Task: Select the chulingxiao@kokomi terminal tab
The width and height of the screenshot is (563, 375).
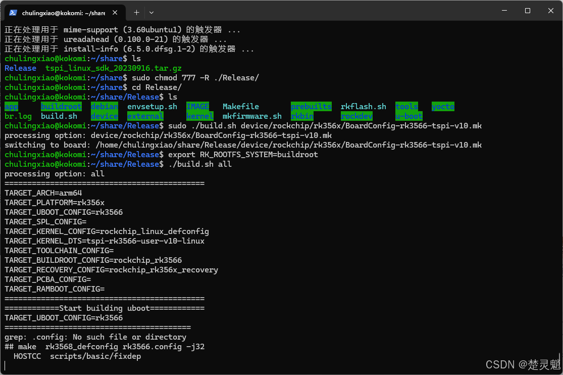Action: pyautogui.click(x=65, y=13)
